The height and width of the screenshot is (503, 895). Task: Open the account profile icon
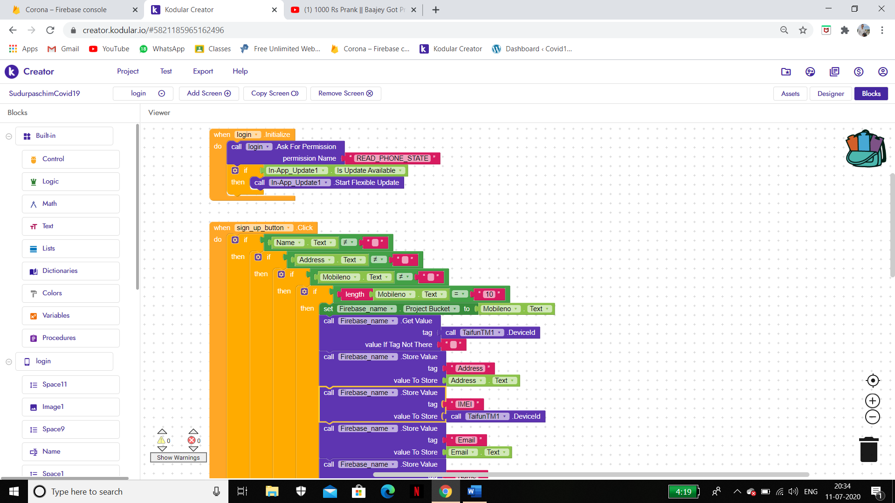coord(882,72)
